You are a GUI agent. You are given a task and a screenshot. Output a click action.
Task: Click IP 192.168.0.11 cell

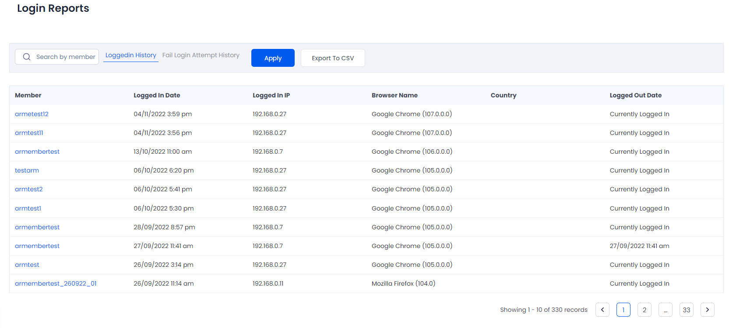click(268, 283)
